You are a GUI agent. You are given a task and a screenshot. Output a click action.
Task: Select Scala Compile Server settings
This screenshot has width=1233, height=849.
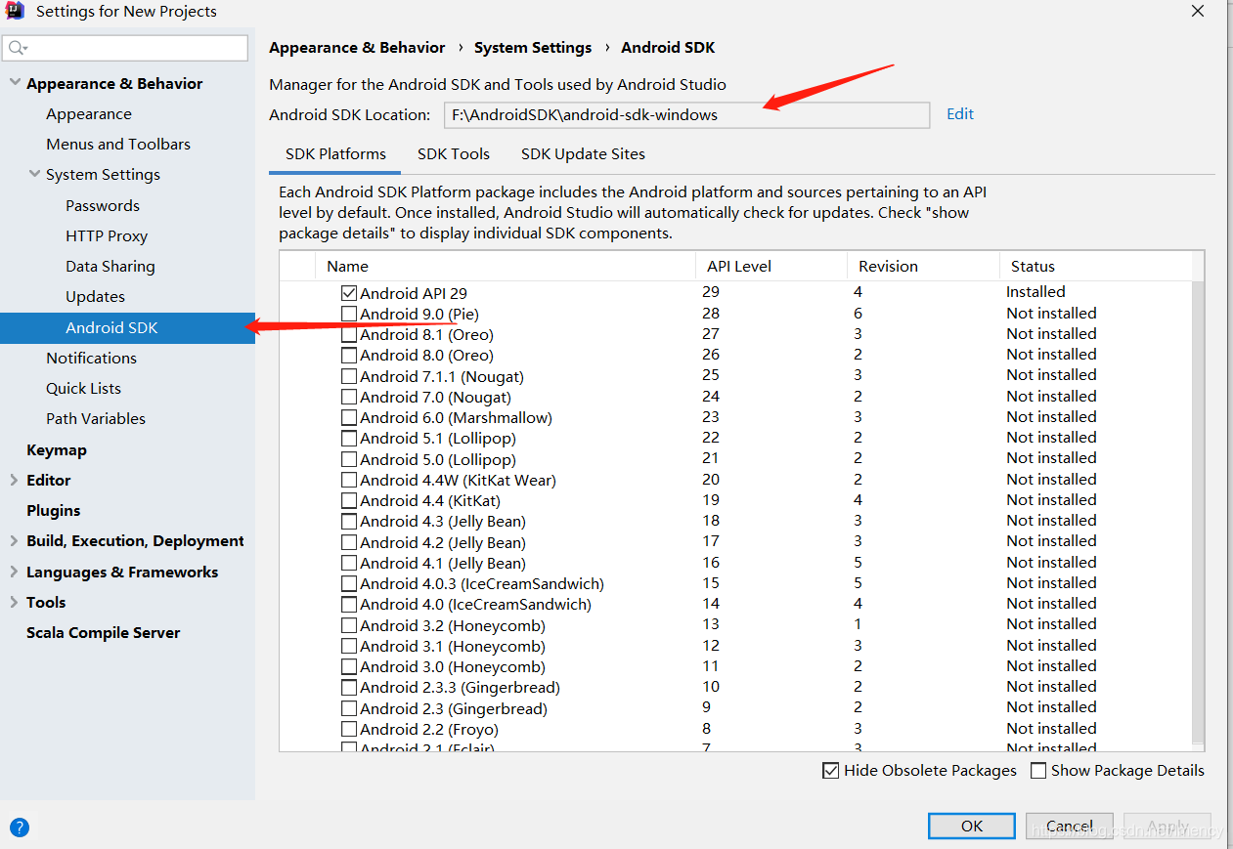click(103, 632)
